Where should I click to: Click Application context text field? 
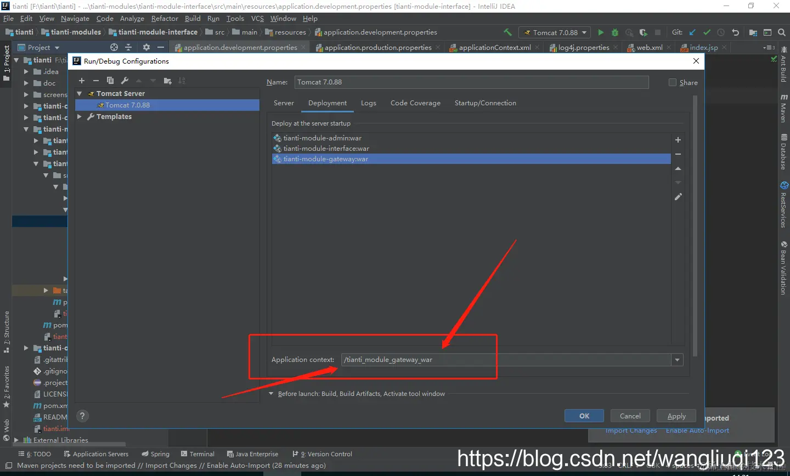tap(506, 360)
